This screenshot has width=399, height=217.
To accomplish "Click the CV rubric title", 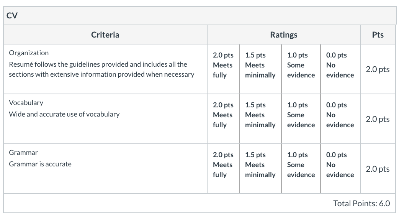I will [12, 16].
